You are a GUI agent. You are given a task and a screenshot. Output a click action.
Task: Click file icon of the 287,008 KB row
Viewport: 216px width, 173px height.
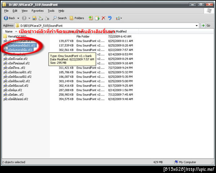click(x=5, y=90)
